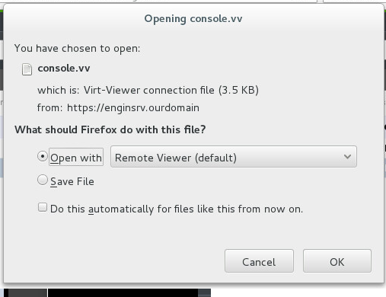
Task: Click the Open with text label
Action: click(x=76, y=158)
